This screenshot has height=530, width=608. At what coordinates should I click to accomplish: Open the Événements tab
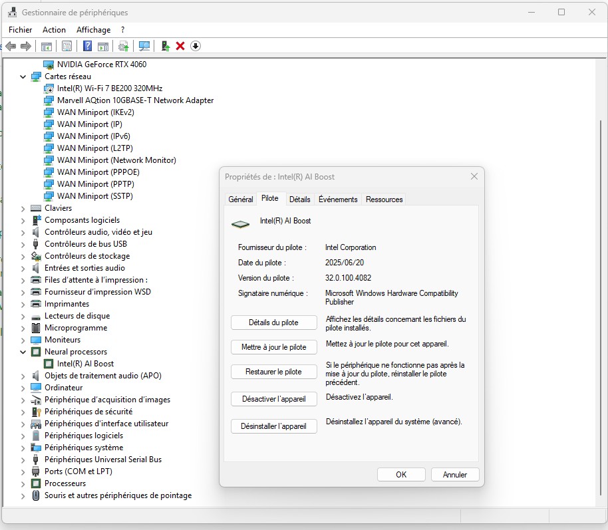point(338,199)
